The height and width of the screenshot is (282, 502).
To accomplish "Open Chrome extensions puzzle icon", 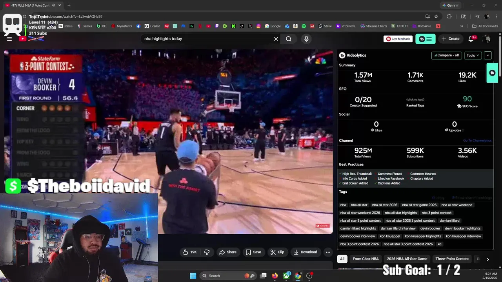I will pos(449,16).
